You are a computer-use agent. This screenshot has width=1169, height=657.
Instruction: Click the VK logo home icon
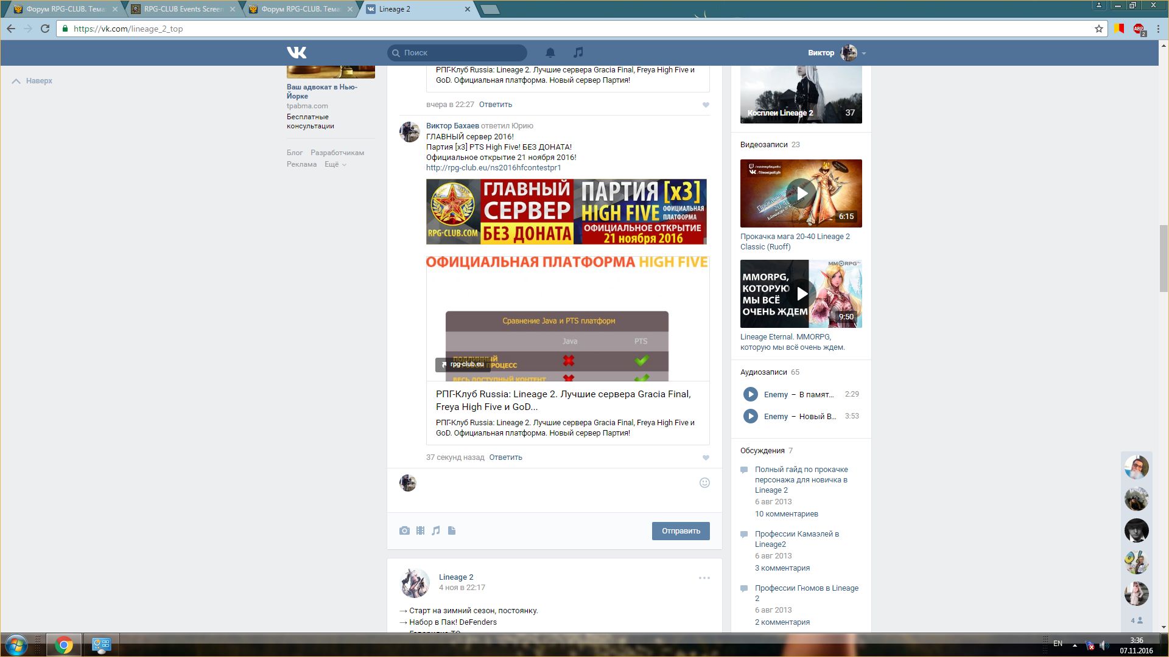[297, 52]
